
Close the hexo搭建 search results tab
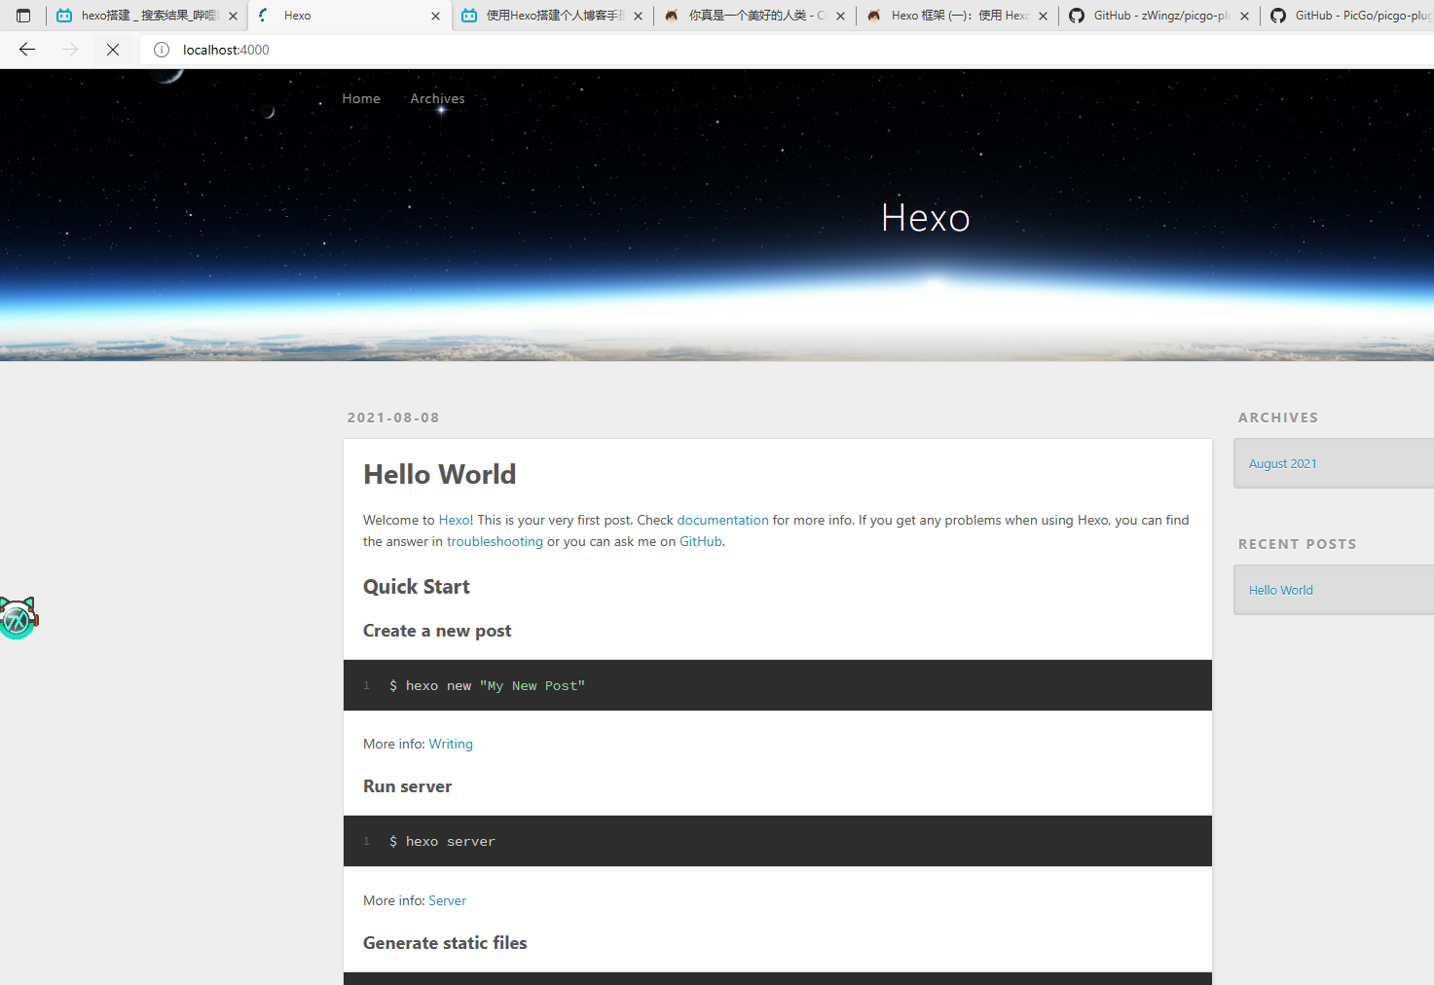[233, 16]
